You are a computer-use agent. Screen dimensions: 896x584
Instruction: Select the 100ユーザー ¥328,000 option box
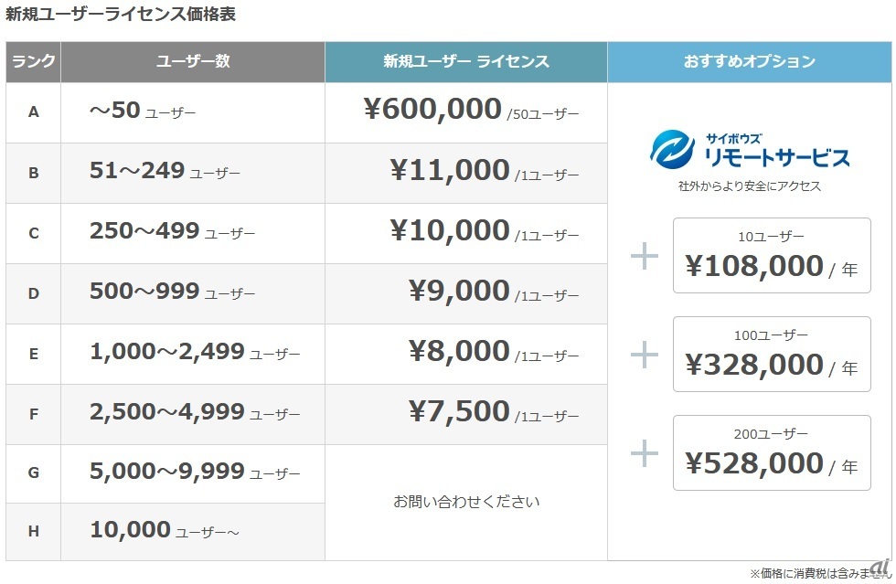click(x=772, y=354)
